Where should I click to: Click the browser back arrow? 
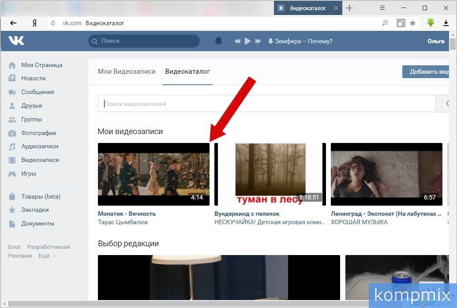[13, 23]
